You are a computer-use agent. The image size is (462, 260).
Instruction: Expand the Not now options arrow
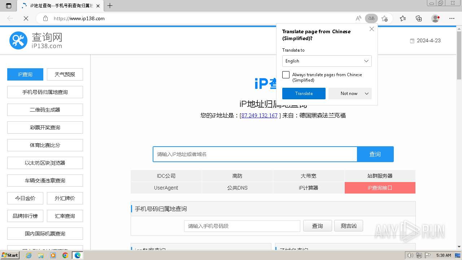(x=367, y=94)
